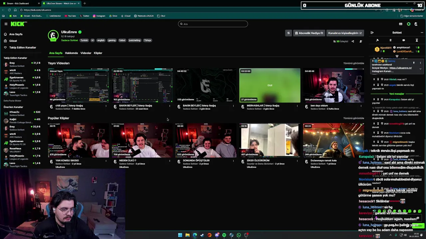Click the verified badge next to UlkuEmre

pyautogui.click(x=80, y=32)
